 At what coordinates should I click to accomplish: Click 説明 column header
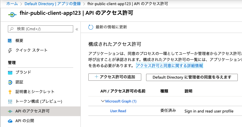pyautogui.click(x=188, y=91)
